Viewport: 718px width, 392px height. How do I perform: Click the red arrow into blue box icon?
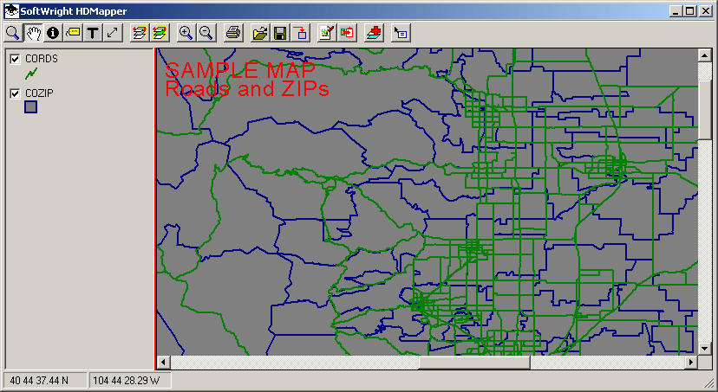300,33
